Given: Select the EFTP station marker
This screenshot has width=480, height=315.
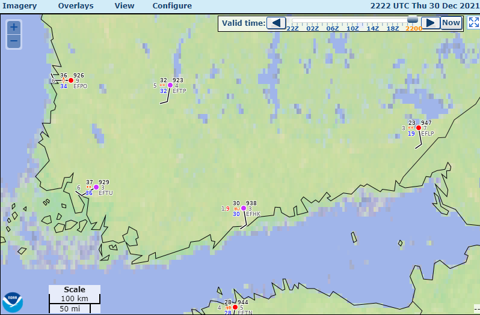Looking at the screenshot, I should tap(170, 85).
